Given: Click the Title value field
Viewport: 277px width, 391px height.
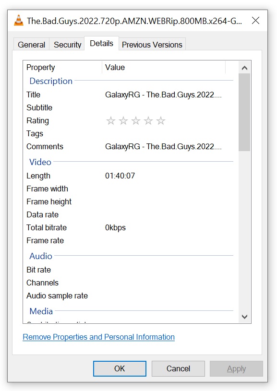Looking at the screenshot, I should tap(163, 95).
